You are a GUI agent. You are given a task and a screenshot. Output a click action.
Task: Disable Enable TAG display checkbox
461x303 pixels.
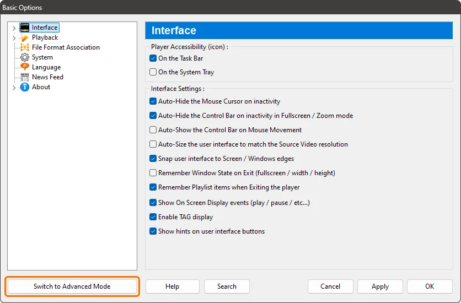(153, 217)
